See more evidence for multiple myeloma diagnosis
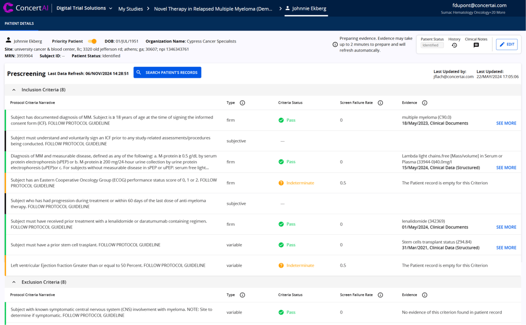Screen dimensions: 526x325 [506, 123]
